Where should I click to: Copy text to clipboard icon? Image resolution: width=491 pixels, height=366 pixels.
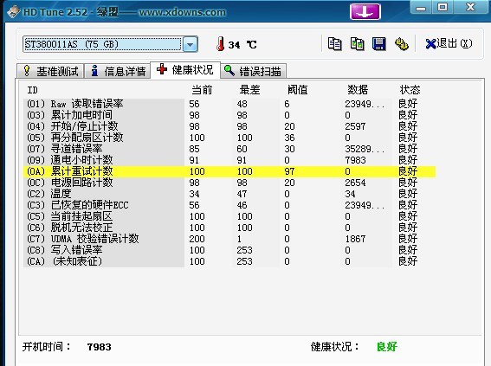334,44
